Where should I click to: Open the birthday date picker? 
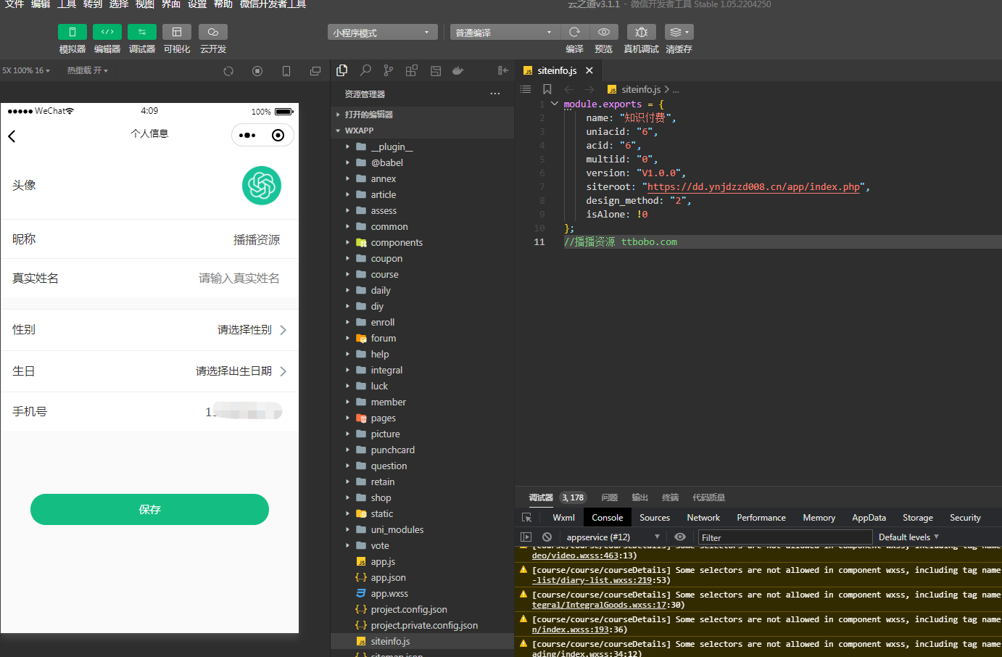coord(241,371)
